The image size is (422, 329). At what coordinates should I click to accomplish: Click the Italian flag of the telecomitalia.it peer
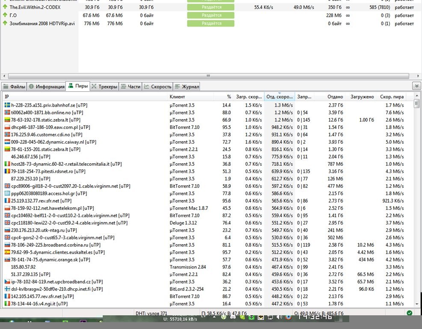point(7,164)
